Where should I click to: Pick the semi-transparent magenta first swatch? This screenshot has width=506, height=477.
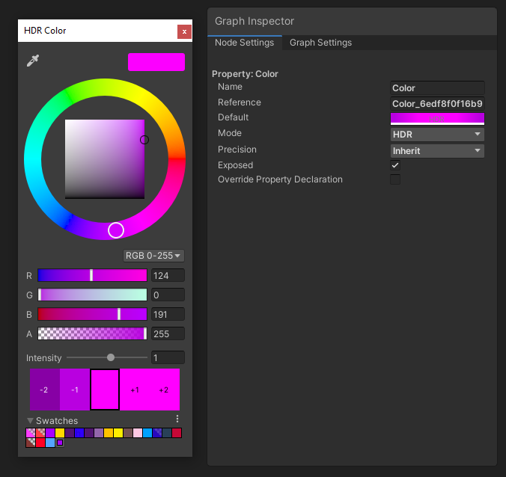coord(31,433)
